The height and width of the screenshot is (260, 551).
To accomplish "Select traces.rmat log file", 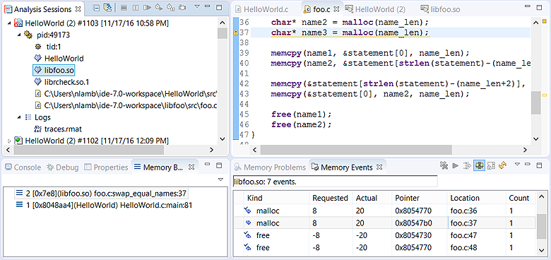I will pyautogui.click(x=63, y=129).
